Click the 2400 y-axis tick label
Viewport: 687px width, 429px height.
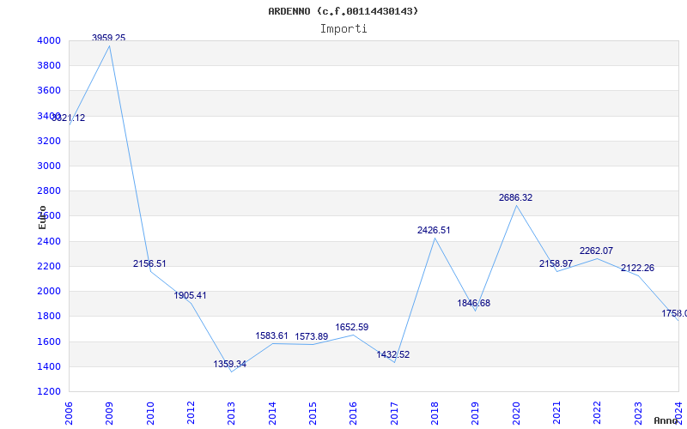coord(49,241)
